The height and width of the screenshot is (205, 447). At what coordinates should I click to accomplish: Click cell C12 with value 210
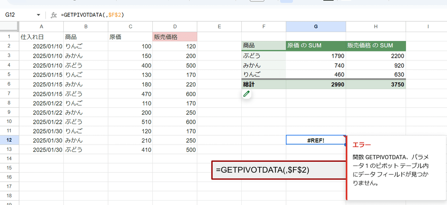(130, 141)
